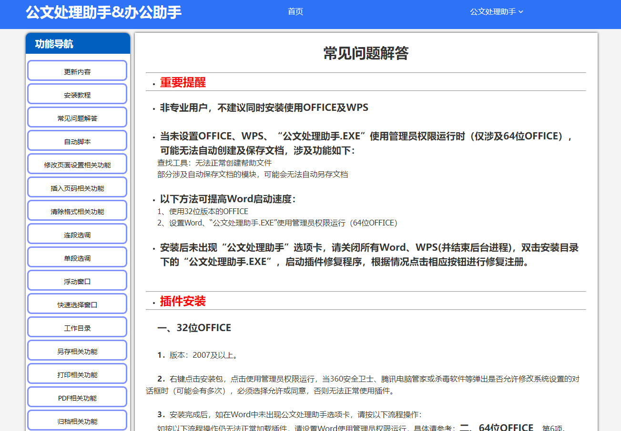The image size is (621, 431).
Task: Select 清除格式相关功能 in the sidebar
Action: coord(77,211)
